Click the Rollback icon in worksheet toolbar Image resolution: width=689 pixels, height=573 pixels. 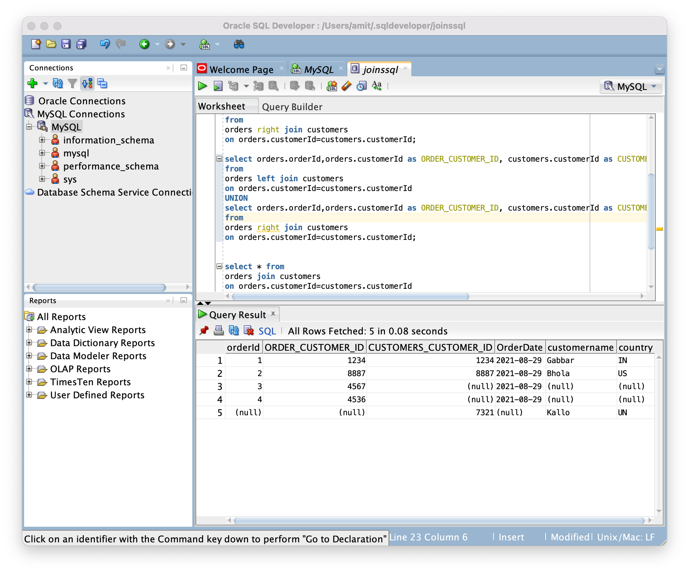pos(310,86)
